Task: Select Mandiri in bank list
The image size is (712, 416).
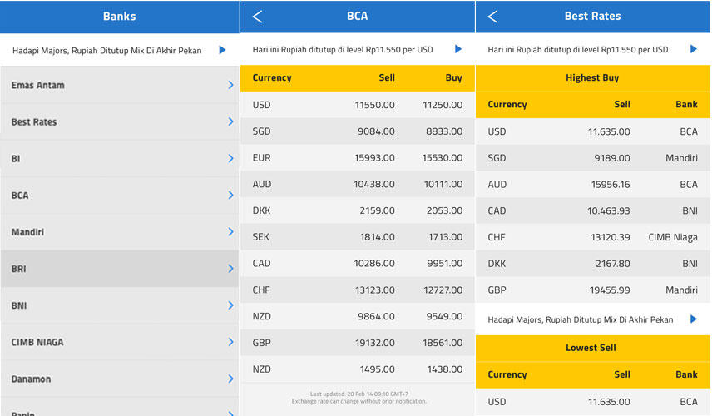Action: pos(120,232)
